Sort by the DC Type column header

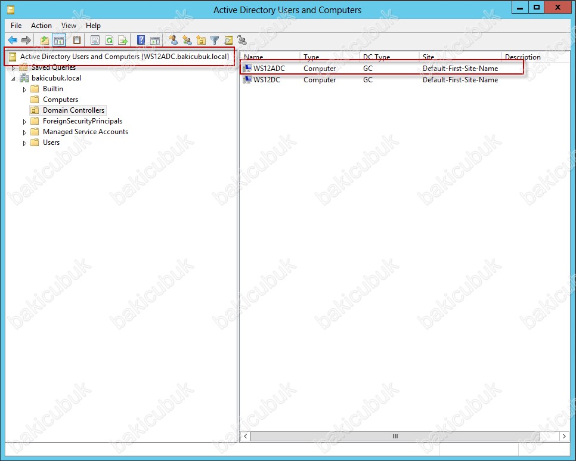pos(389,57)
